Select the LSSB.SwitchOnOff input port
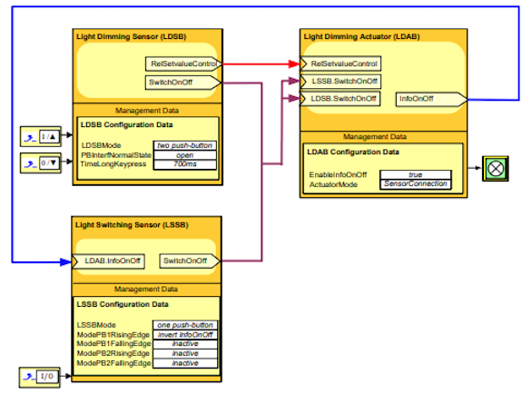The image size is (532, 394). pyautogui.click(x=340, y=81)
